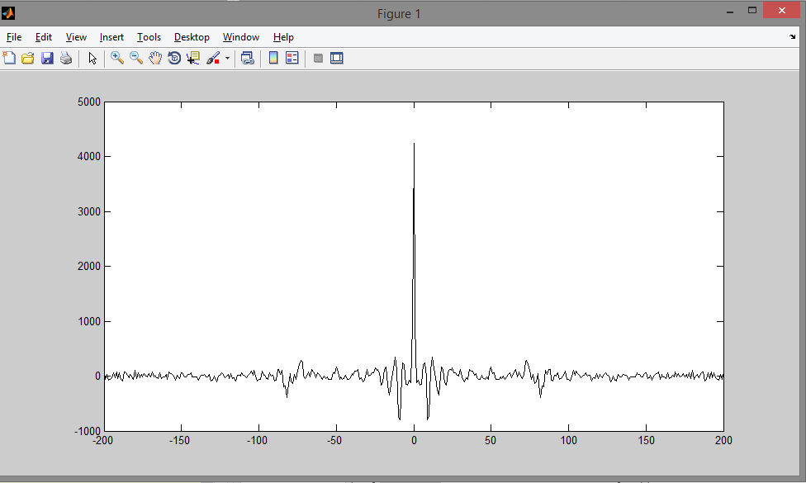Save figure with the floppy disk icon
The width and height of the screenshot is (806, 483).
tap(47, 58)
